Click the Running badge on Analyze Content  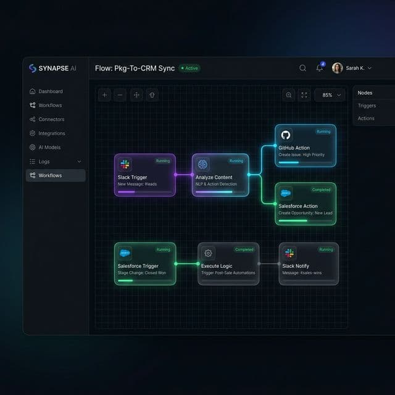click(236, 160)
